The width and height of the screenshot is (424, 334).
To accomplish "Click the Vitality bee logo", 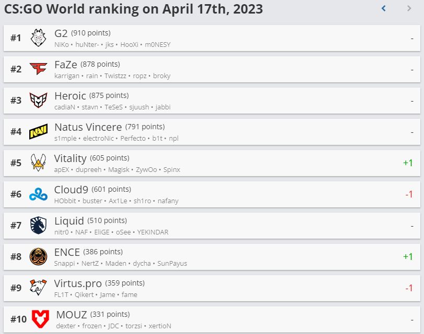I will click(x=38, y=163).
